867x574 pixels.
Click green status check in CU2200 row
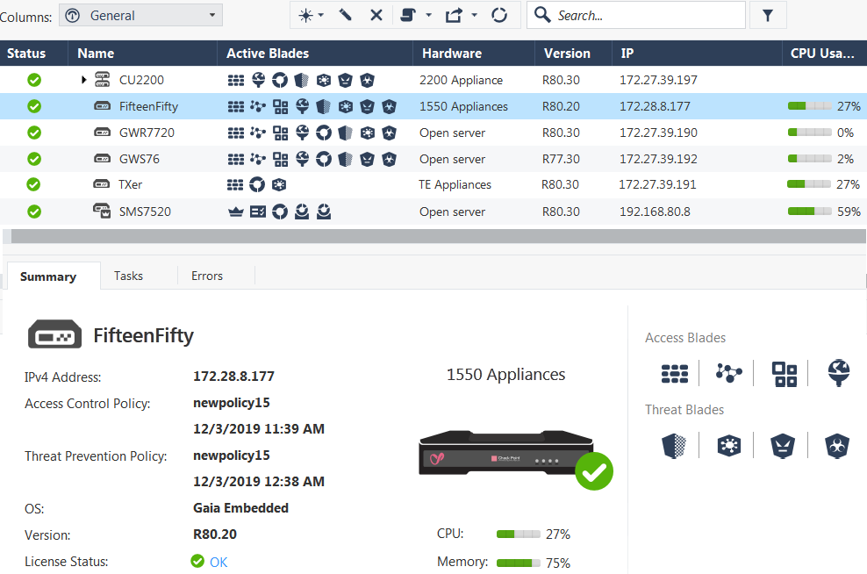[x=34, y=80]
